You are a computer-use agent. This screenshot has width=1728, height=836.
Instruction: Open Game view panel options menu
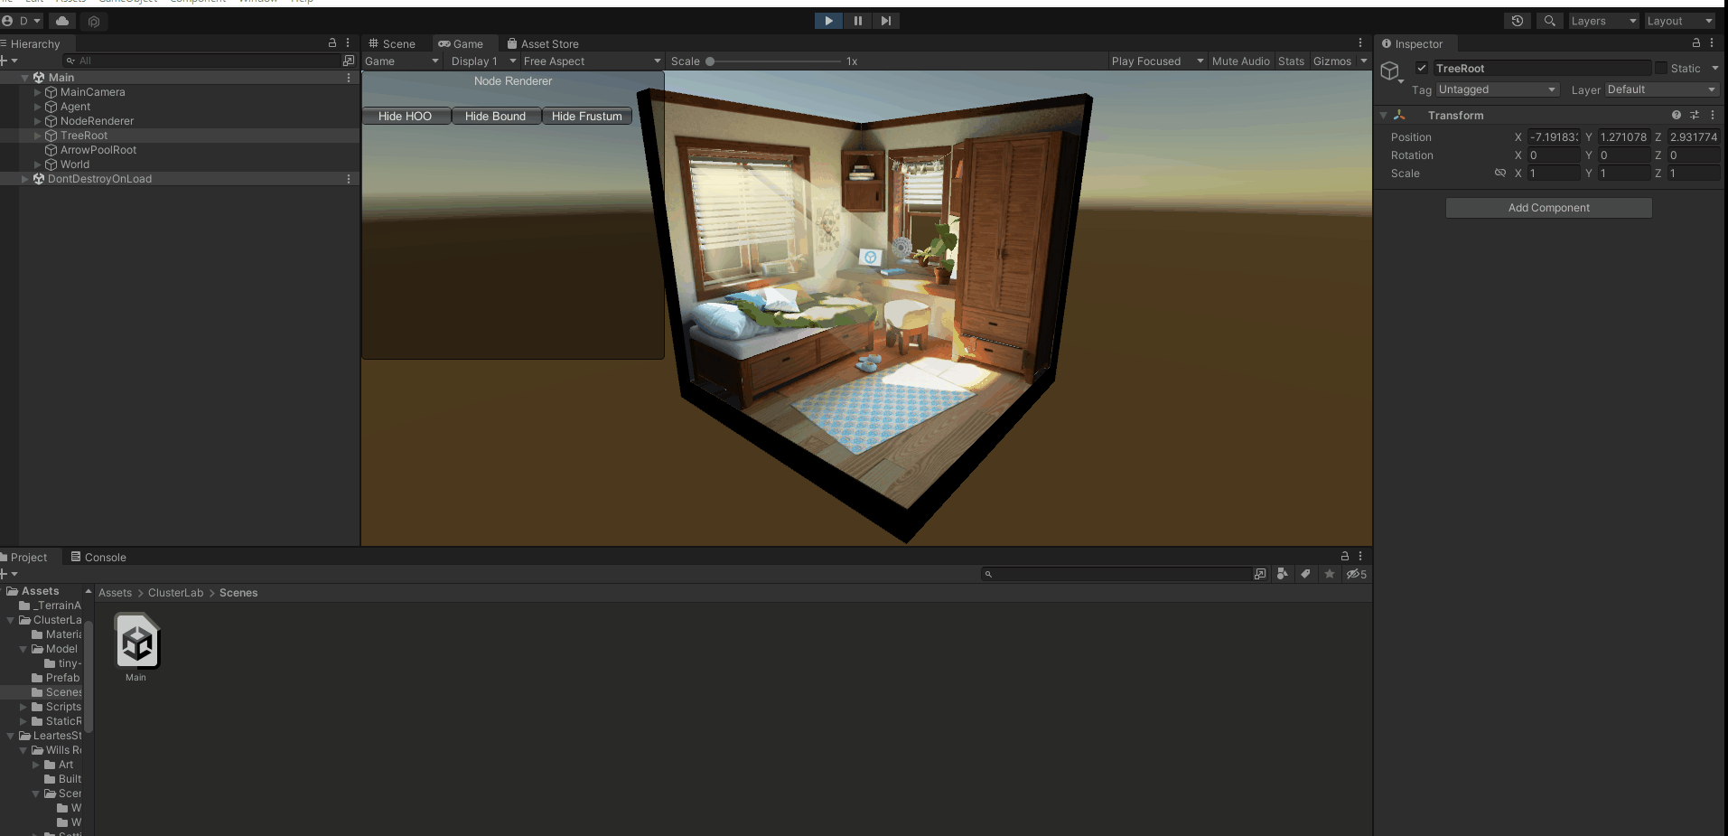pos(1360,42)
